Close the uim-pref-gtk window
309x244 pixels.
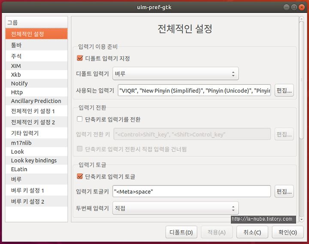tap(302, 7)
